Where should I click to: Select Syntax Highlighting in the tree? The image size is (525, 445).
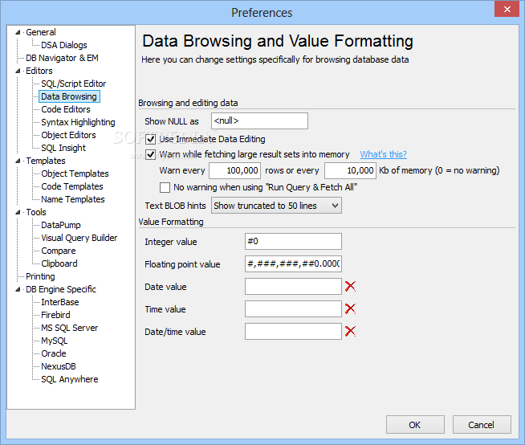(78, 122)
